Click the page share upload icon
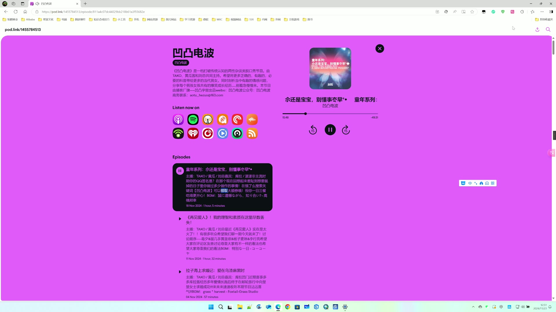The width and height of the screenshot is (556, 312). click(x=537, y=29)
